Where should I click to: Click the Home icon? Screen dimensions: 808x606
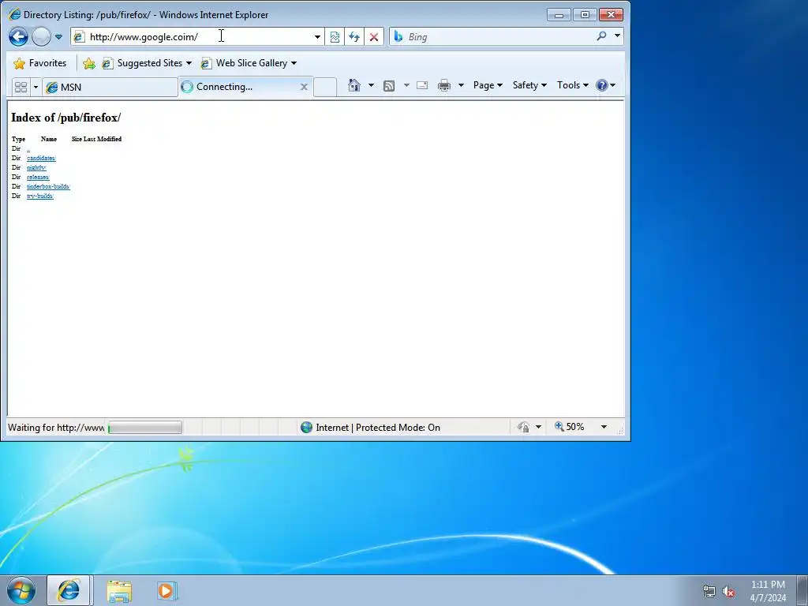pos(354,85)
